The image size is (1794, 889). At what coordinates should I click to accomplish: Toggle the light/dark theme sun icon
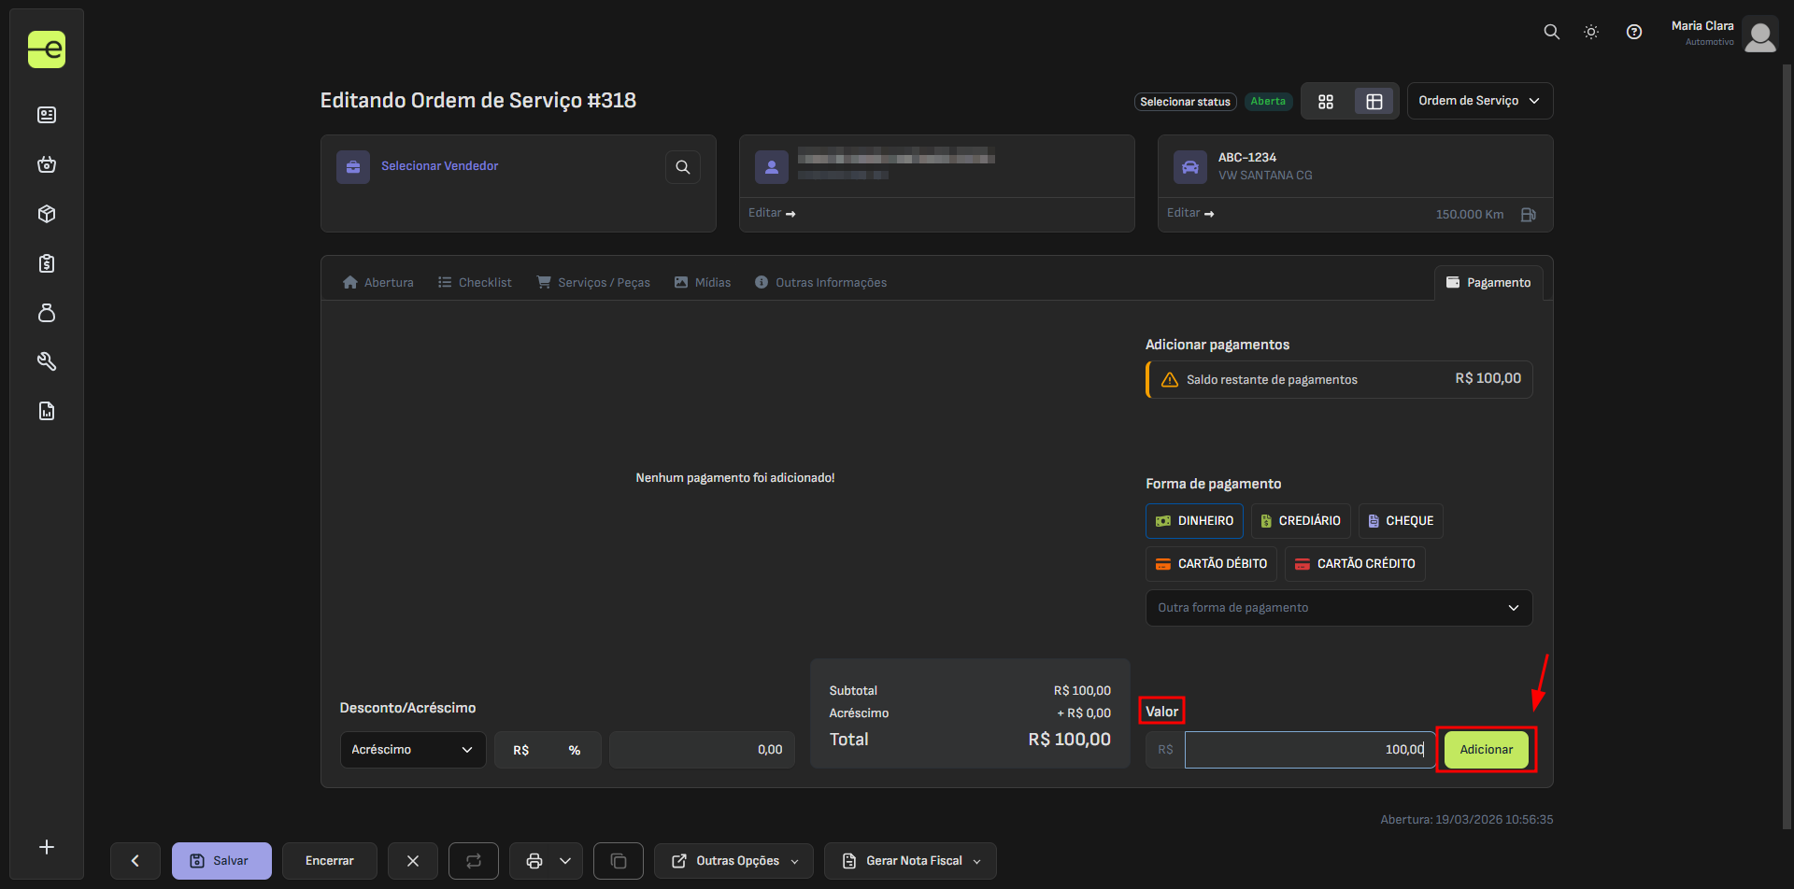pos(1591,32)
